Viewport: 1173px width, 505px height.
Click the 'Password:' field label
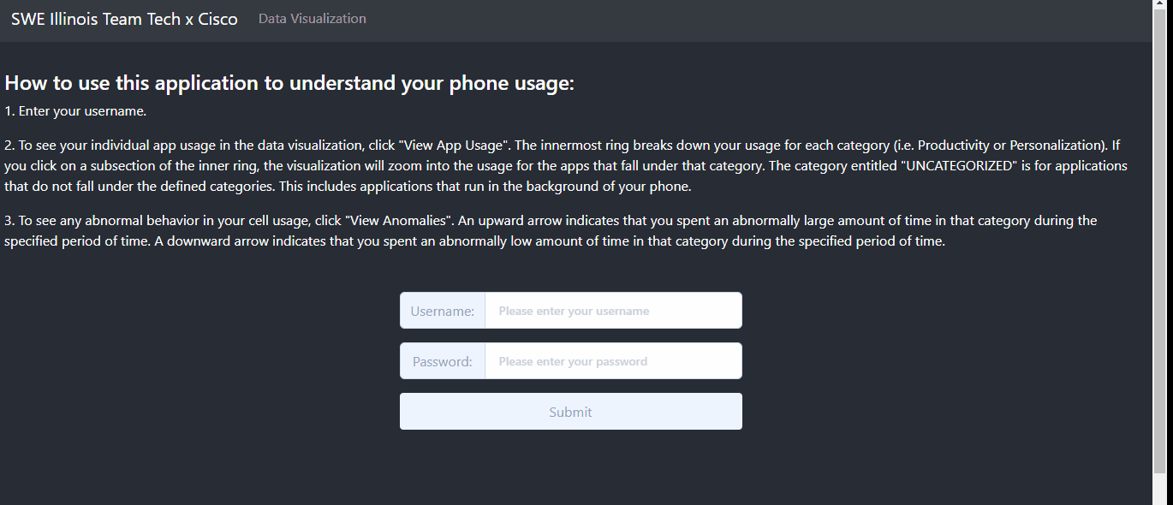tap(443, 361)
